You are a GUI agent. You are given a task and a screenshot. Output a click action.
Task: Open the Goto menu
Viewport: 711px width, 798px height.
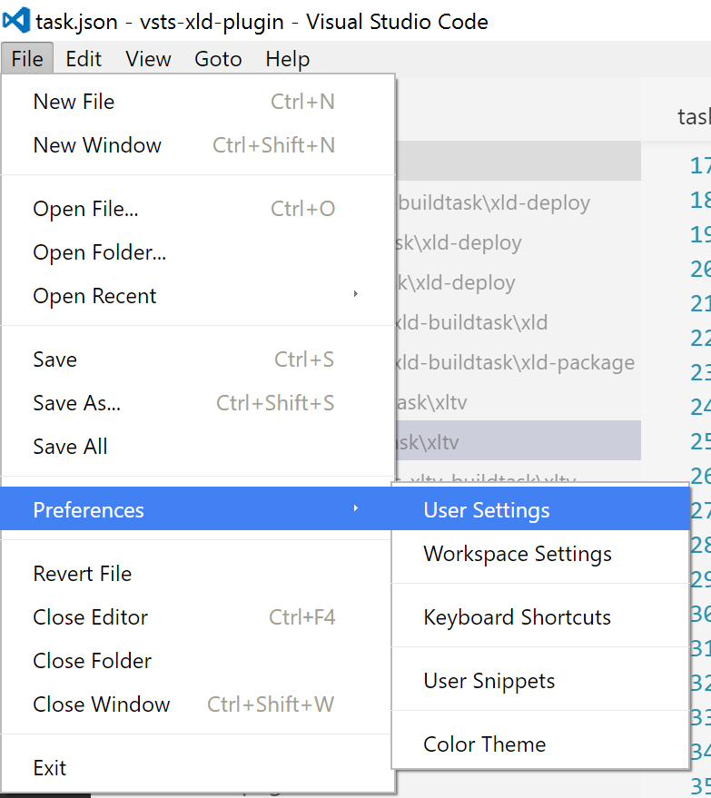pyautogui.click(x=218, y=58)
